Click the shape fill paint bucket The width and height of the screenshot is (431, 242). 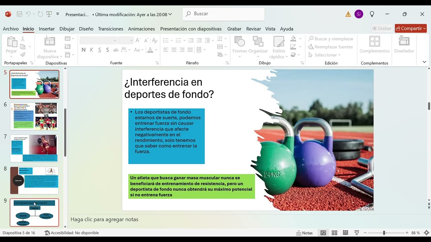point(293,39)
